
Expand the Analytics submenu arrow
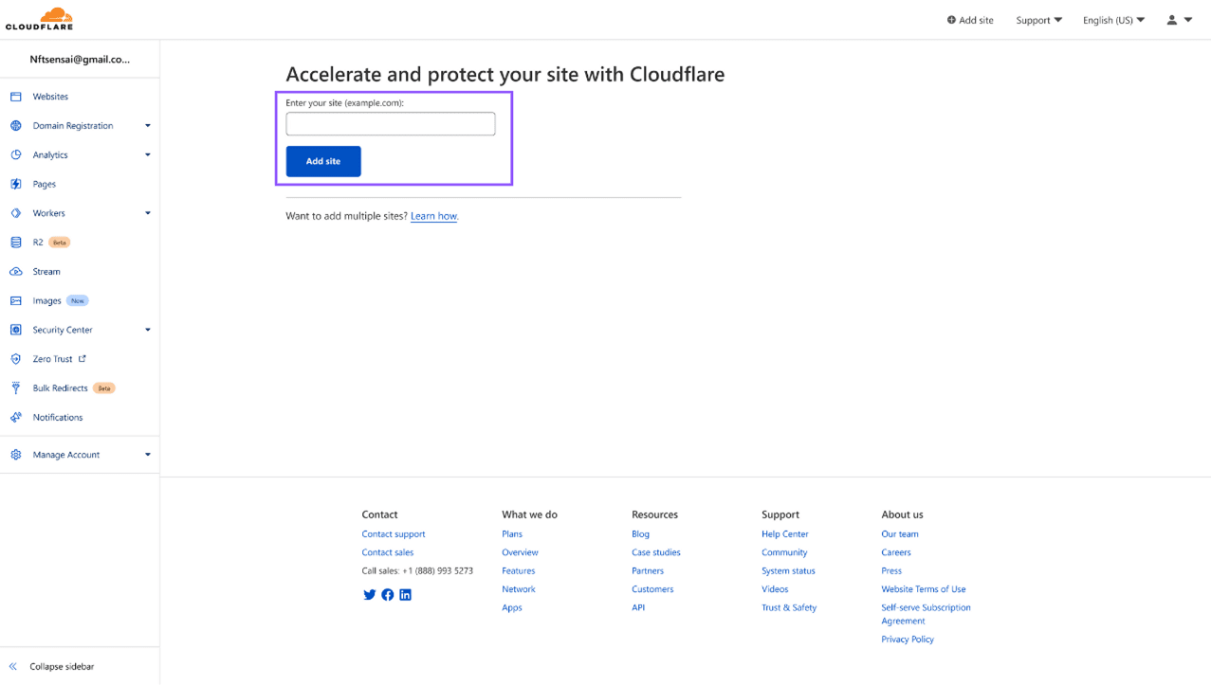pyautogui.click(x=147, y=154)
